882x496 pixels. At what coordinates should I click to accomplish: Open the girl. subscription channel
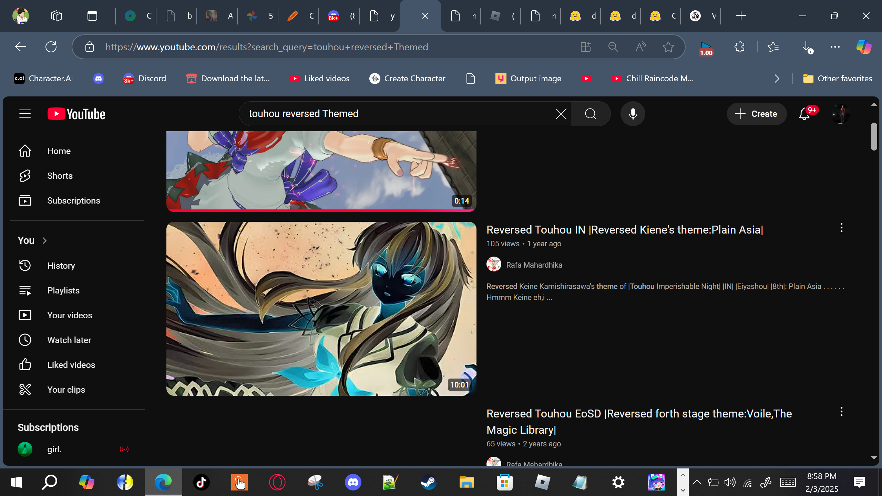pyautogui.click(x=77, y=449)
